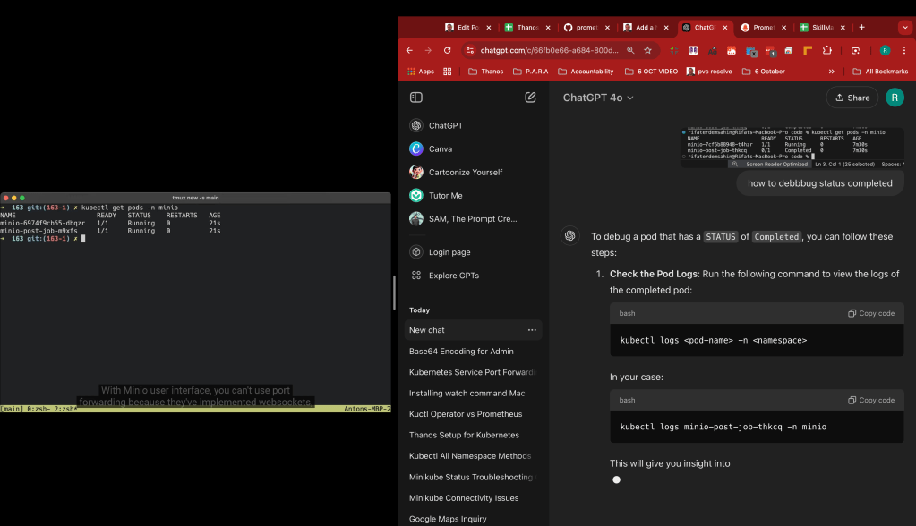Open the tab search dropdown
916x526 pixels.
point(905,28)
